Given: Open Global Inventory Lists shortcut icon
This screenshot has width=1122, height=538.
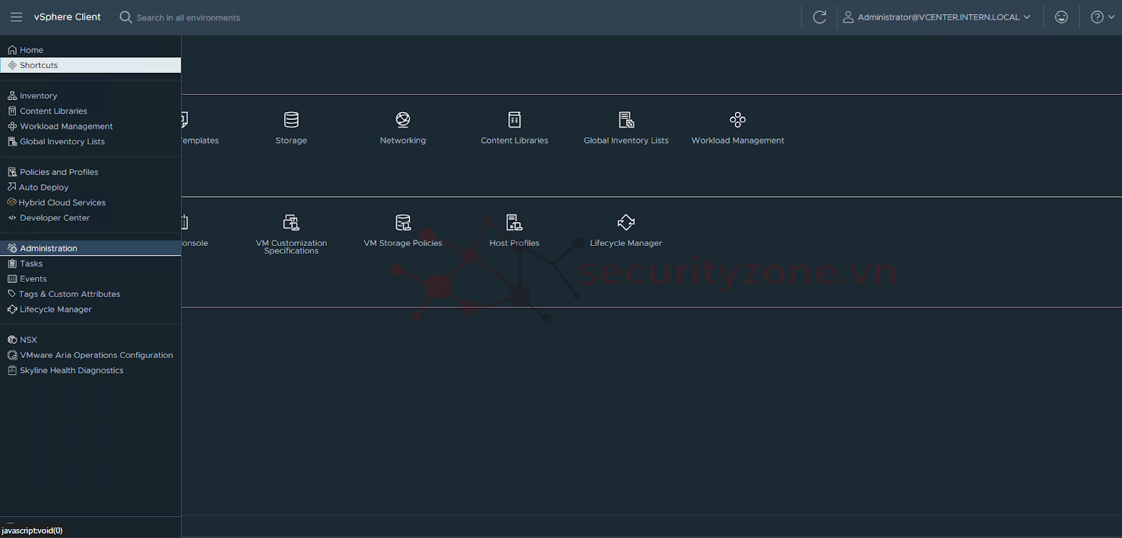Looking at the screenshot, I should (626, 120).
